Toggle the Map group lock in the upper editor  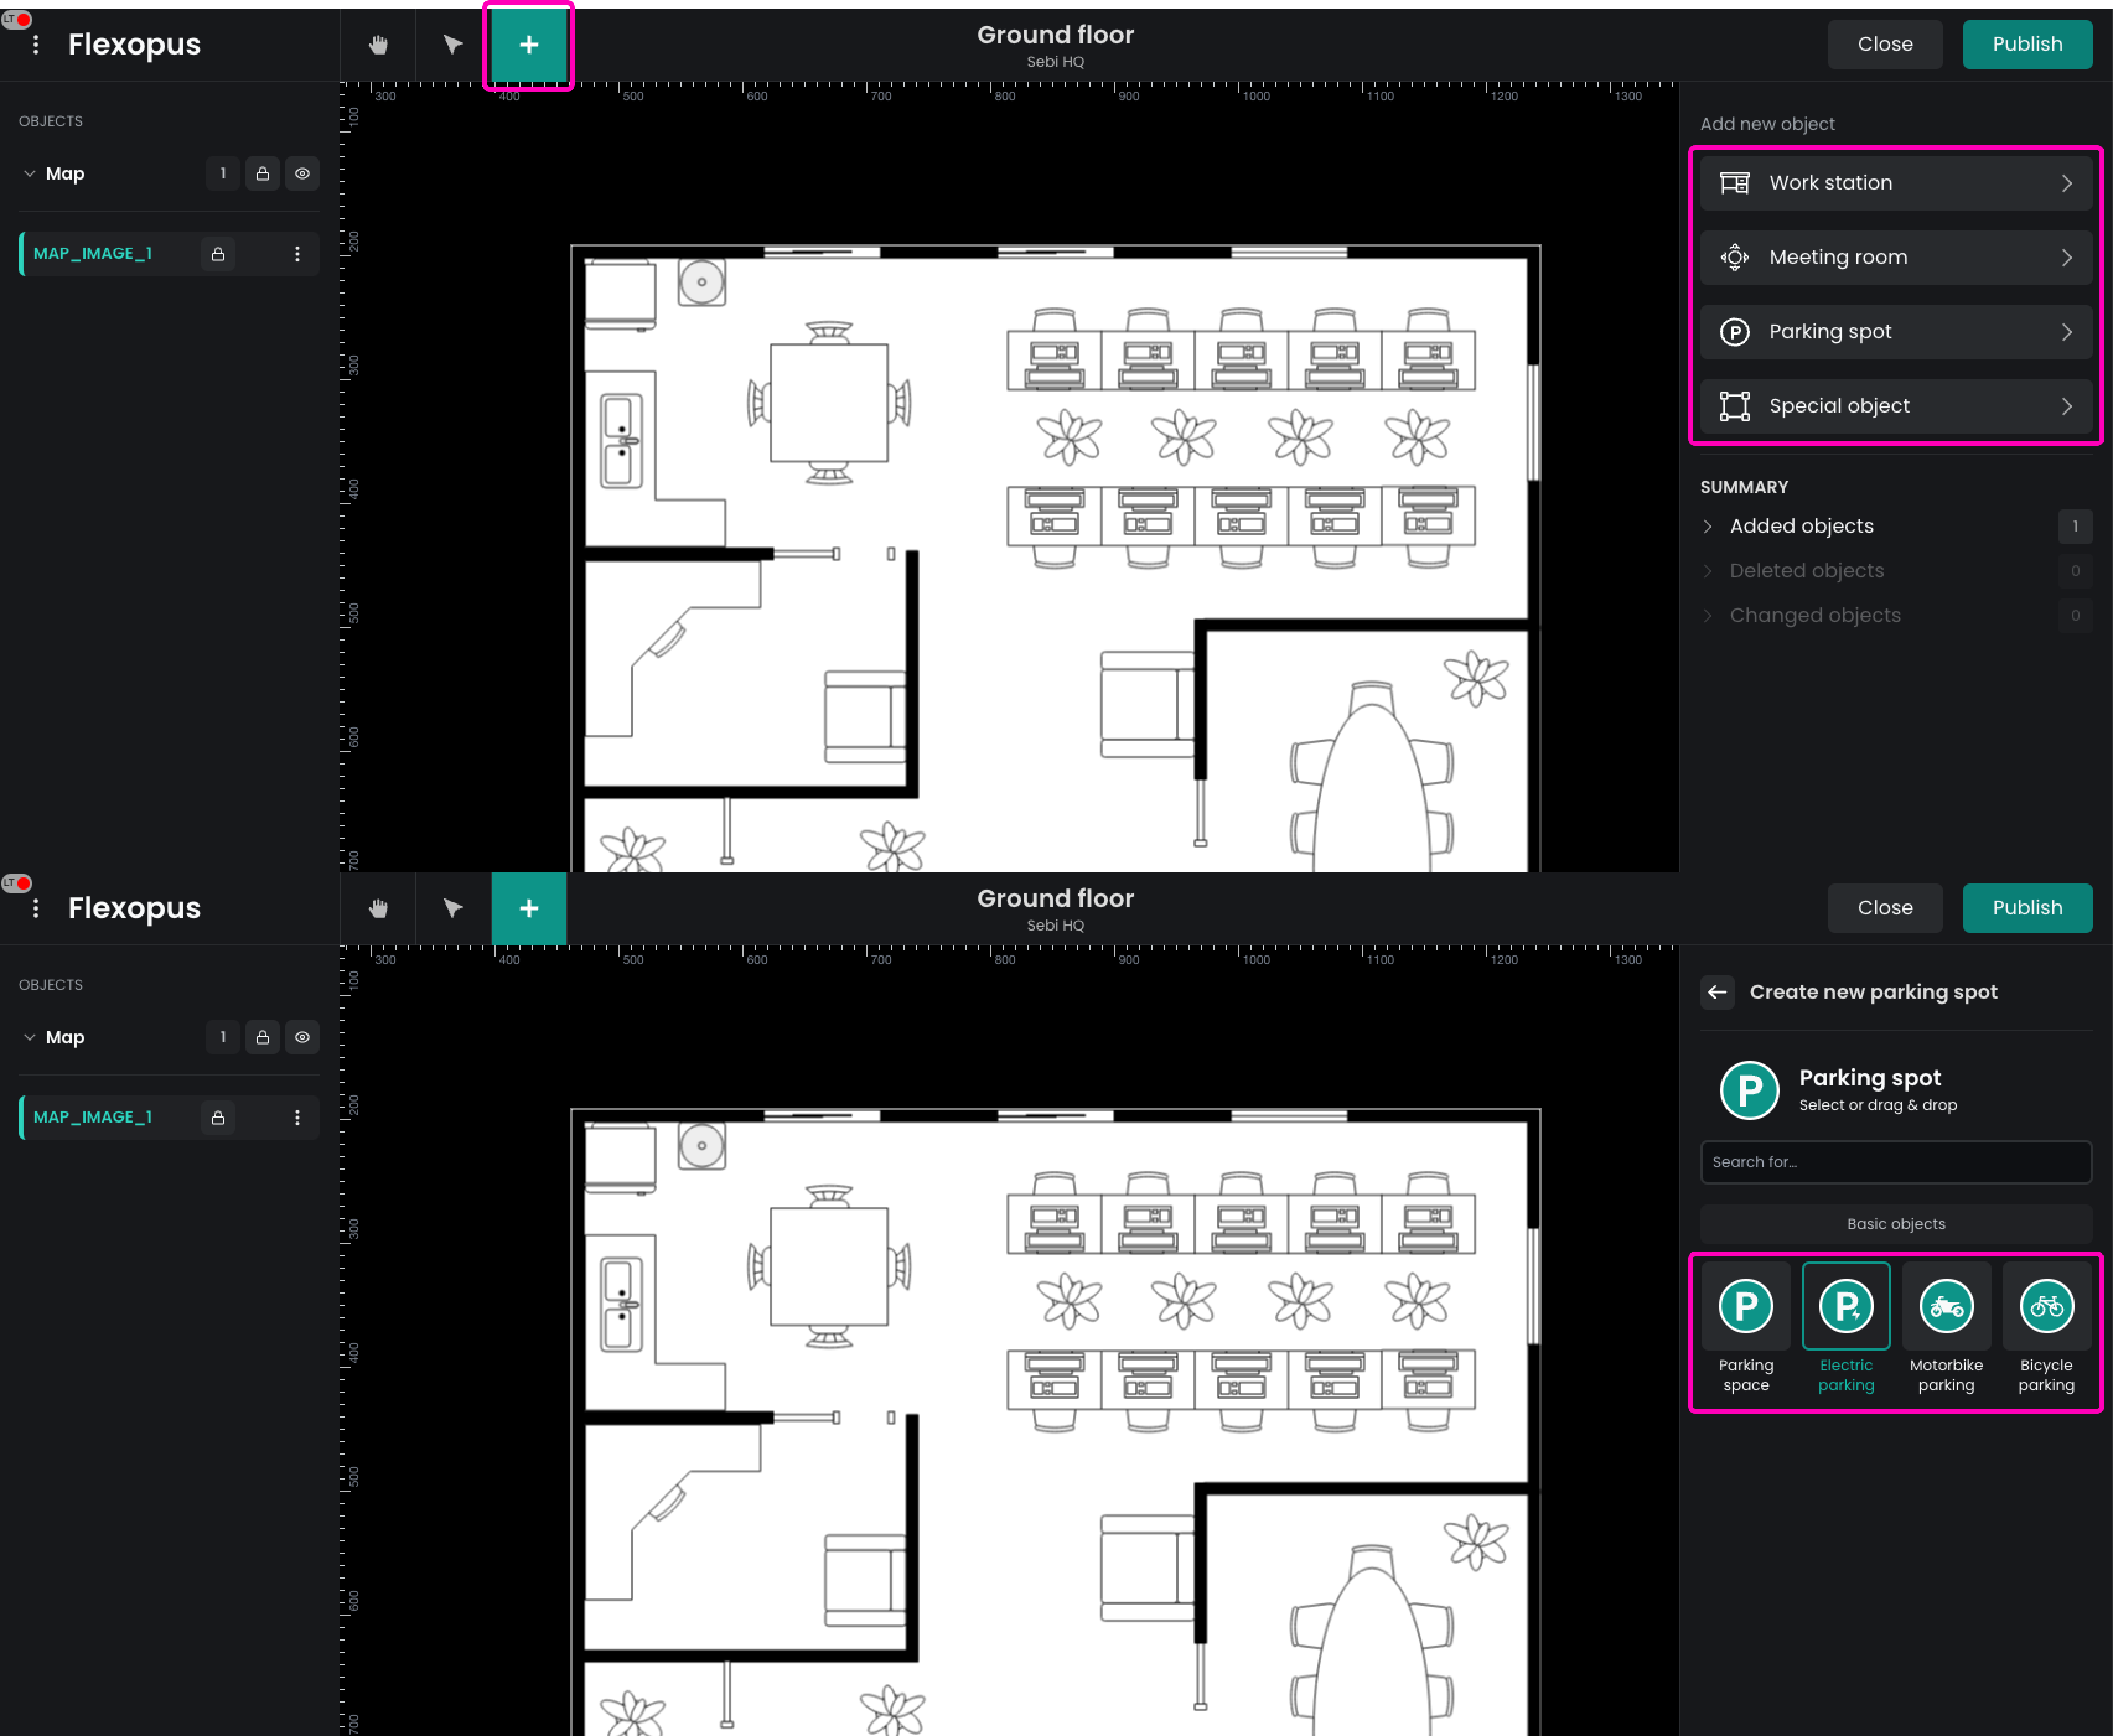263,174
